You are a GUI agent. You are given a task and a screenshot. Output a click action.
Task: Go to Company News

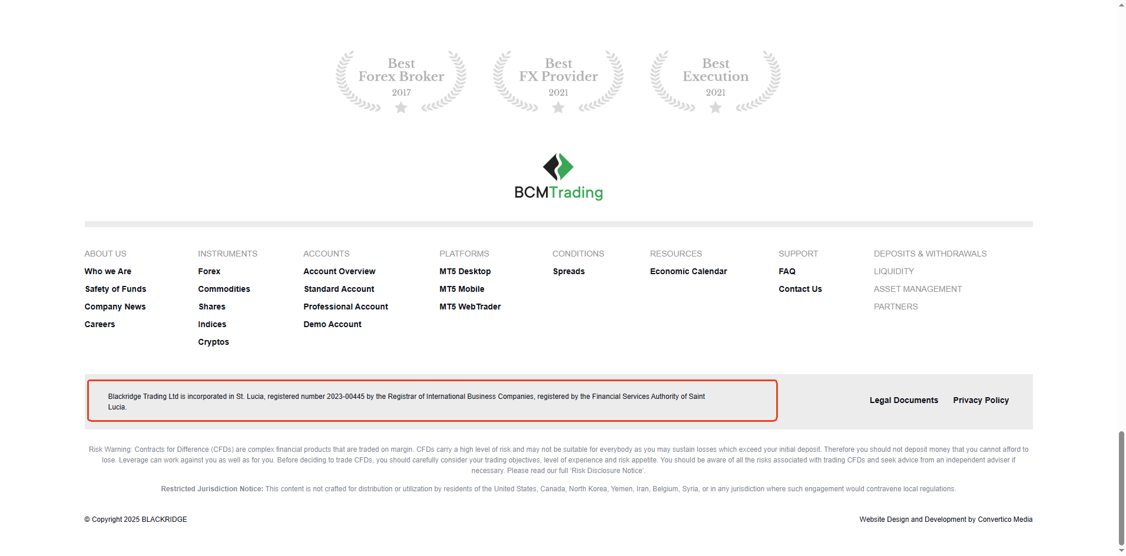point(115,307)
